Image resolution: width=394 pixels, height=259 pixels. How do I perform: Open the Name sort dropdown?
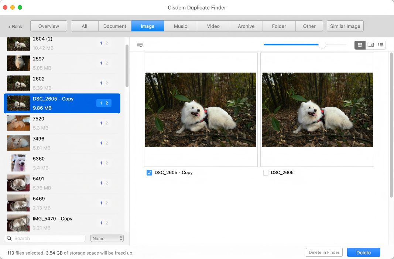(x=107, y=238)
